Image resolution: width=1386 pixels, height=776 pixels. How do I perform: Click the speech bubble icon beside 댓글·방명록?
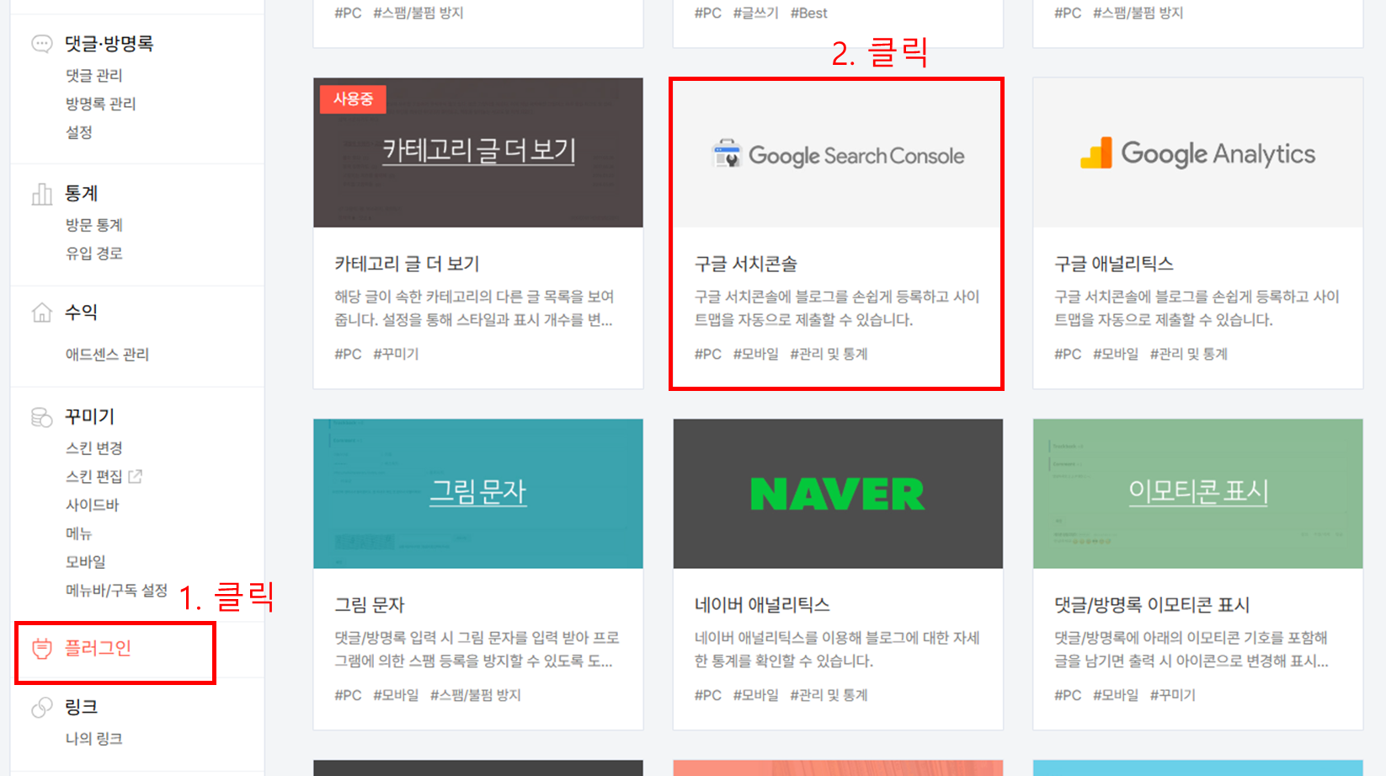tap(41, 44)
